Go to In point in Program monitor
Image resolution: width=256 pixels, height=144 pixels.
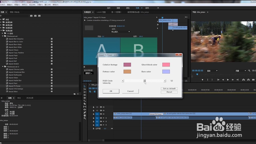coord(218,80)
